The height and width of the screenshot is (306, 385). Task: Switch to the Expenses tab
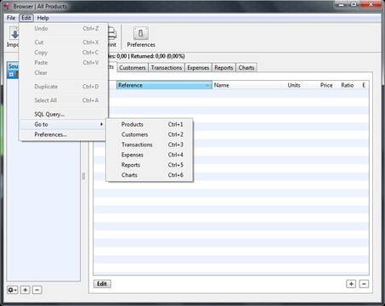pos(198,68)
